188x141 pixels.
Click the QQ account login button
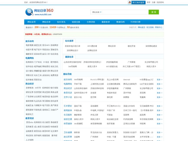pyautogui.click(x=136, y=2)
